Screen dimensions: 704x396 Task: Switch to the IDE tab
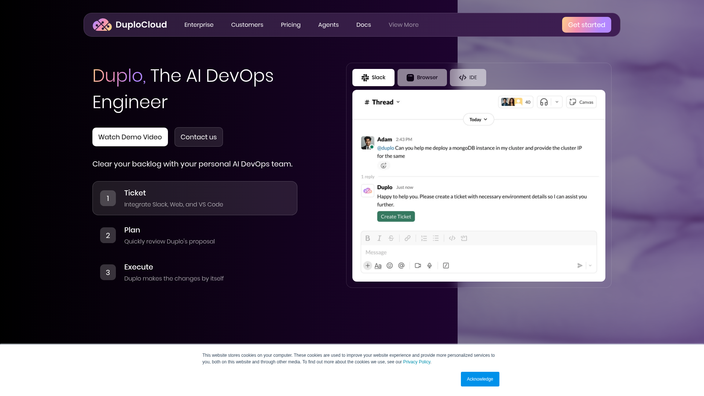pyautogui.click(x=468, y=77)
